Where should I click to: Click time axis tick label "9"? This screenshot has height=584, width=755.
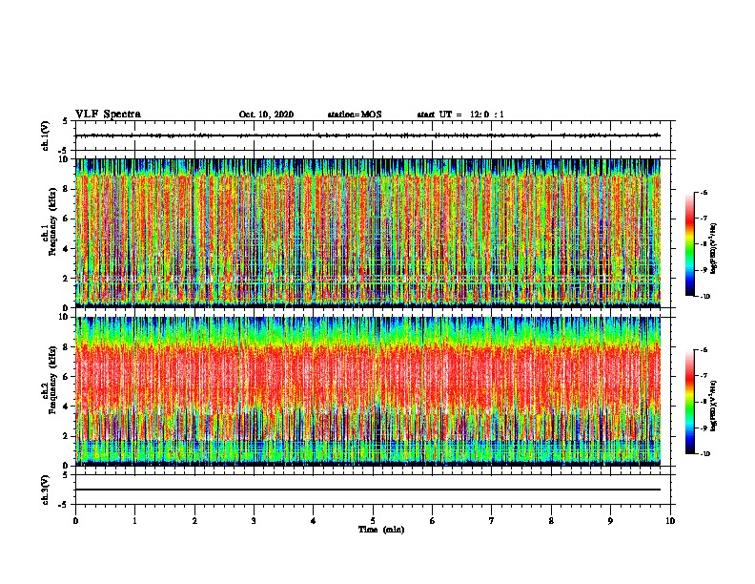610,520
